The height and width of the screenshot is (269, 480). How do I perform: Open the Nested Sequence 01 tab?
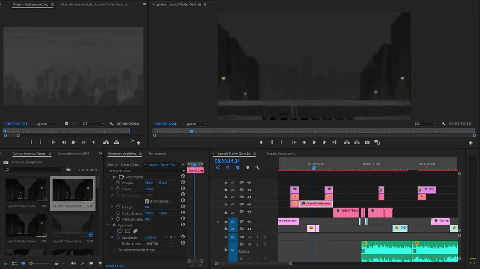[x=281, y=154]
